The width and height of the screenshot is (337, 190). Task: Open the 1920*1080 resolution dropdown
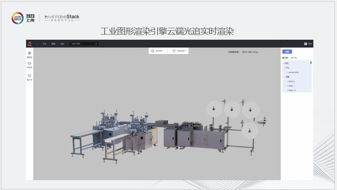pyautogui.click(x=84, y=44)
